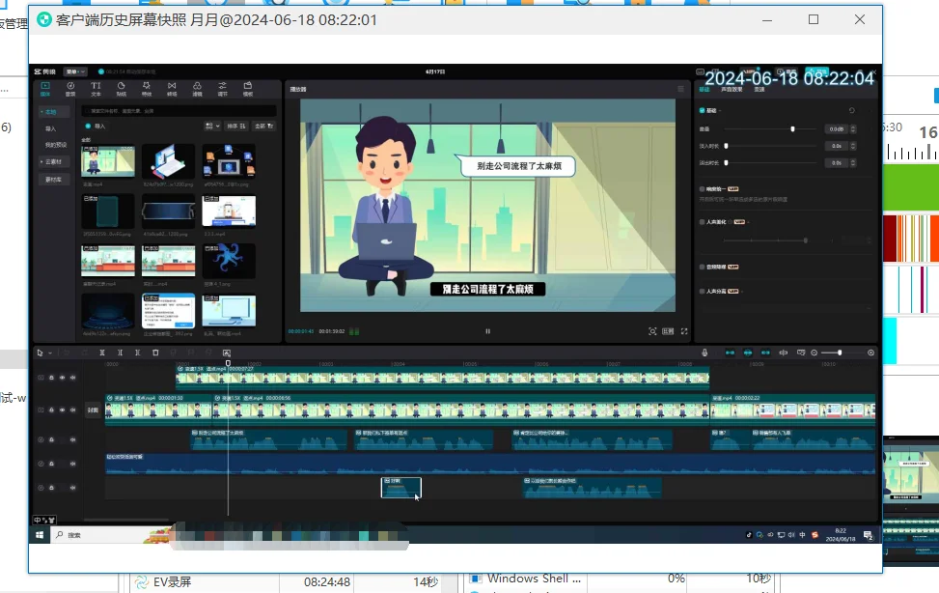Click the timeline zoom in plus icon
This screenshot has height=593, width=939.
pos(870,353)
